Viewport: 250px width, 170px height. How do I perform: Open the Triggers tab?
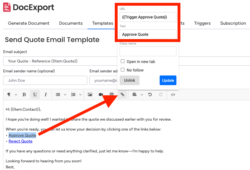202,23
